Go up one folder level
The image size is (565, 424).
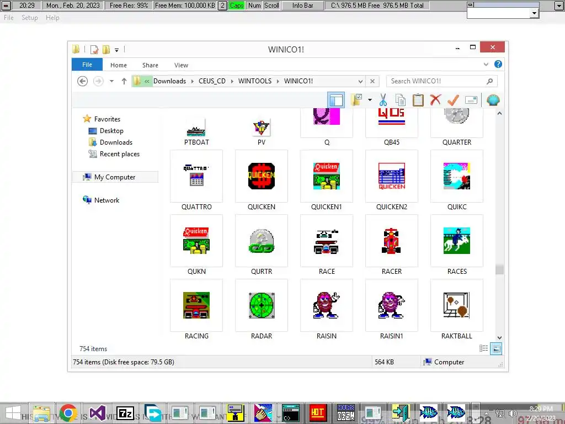[124, 81]
